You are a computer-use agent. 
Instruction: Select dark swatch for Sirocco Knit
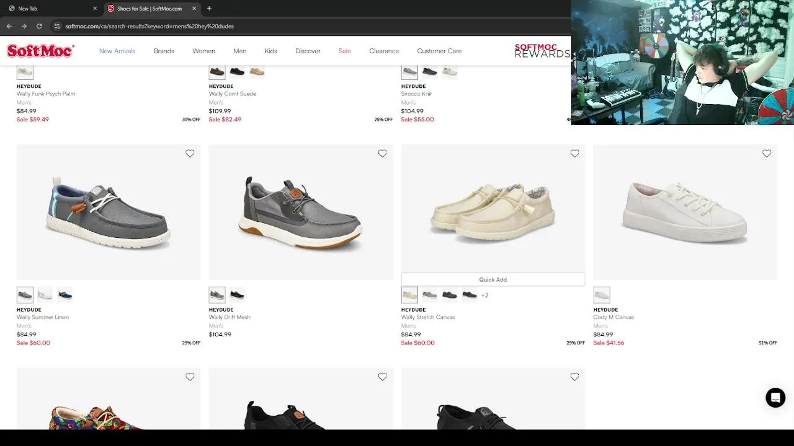pos(429,72)
